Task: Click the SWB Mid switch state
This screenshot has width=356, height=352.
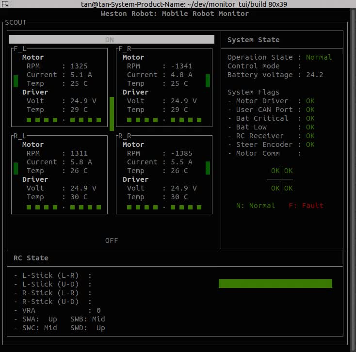Action: point(98,319)
